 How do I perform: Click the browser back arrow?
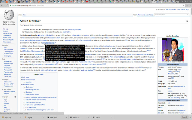click(2, 5)
